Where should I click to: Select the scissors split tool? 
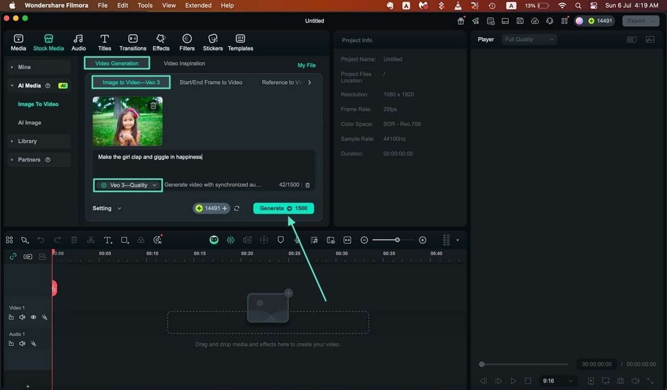(x=91, y=240)
